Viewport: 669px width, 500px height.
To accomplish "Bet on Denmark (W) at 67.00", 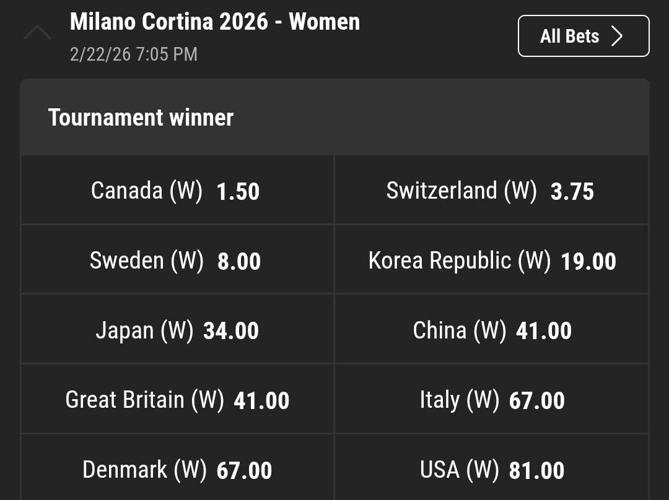I will pos(177,470).
